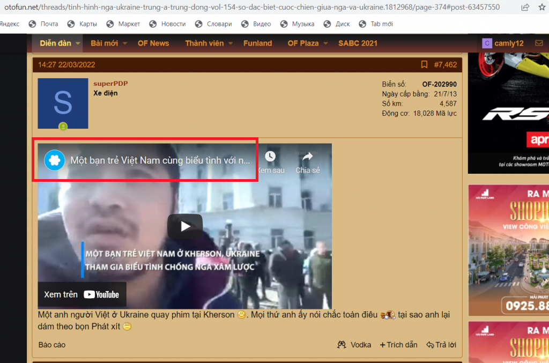
Task: Expand the Diễn đàn dropdown arrow
Action: pyautogui.click(x=78, y=43)
